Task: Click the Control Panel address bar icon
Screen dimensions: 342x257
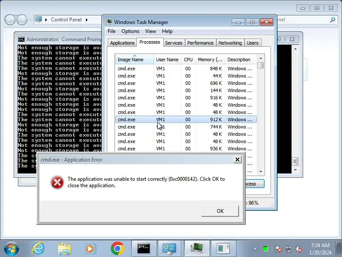Action: pyautogui.click(x=38, y=20)
